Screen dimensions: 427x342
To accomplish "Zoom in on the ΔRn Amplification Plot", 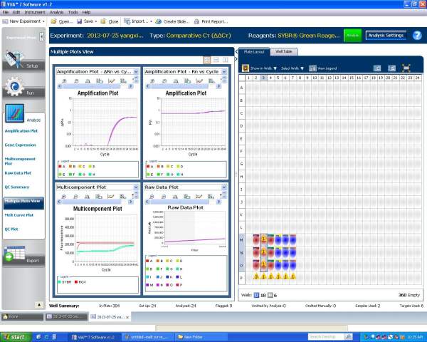I will [x=65, y=81].
